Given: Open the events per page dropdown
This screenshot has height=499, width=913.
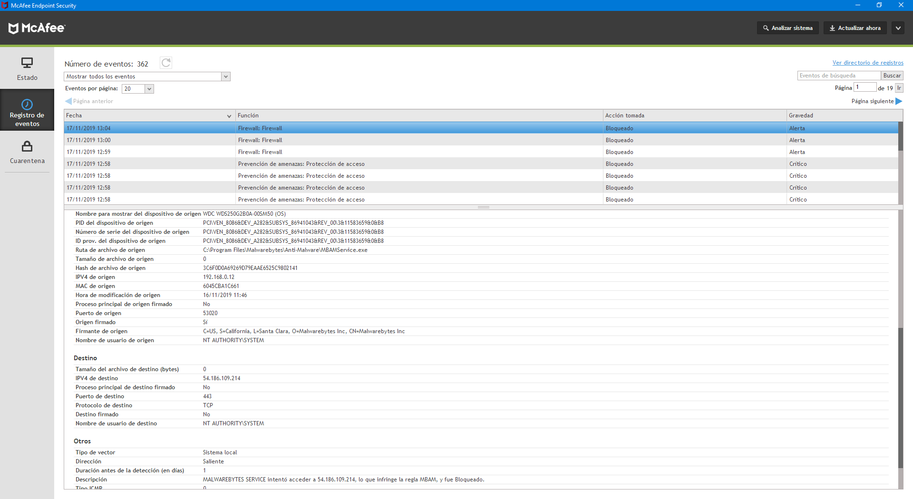Looking at the screenshot, I should pyautogui.click(x=138, y=89).
